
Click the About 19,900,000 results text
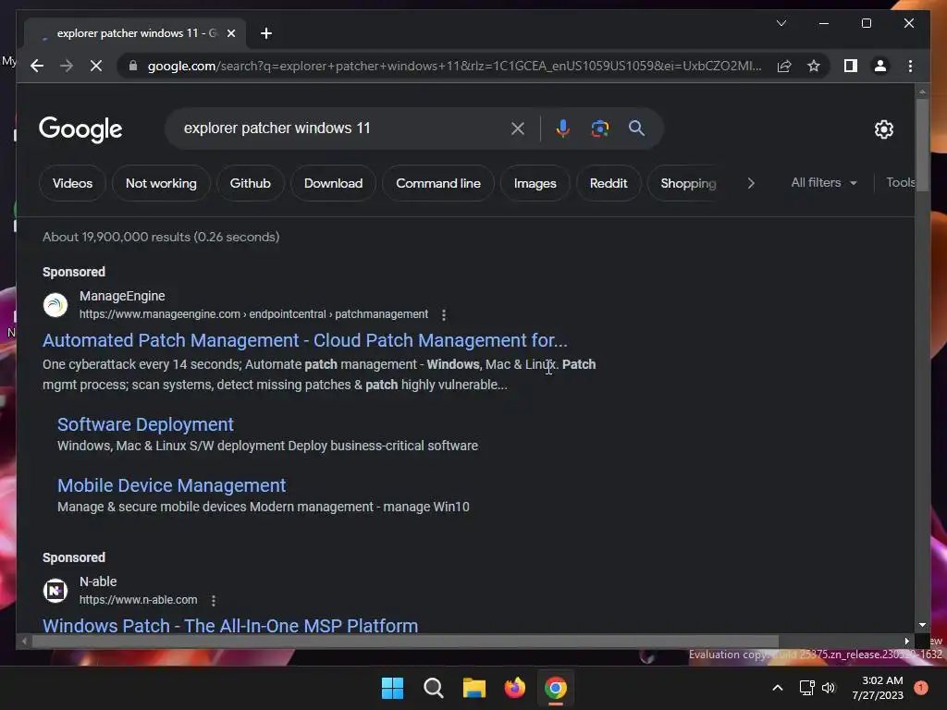pos(161,237)
